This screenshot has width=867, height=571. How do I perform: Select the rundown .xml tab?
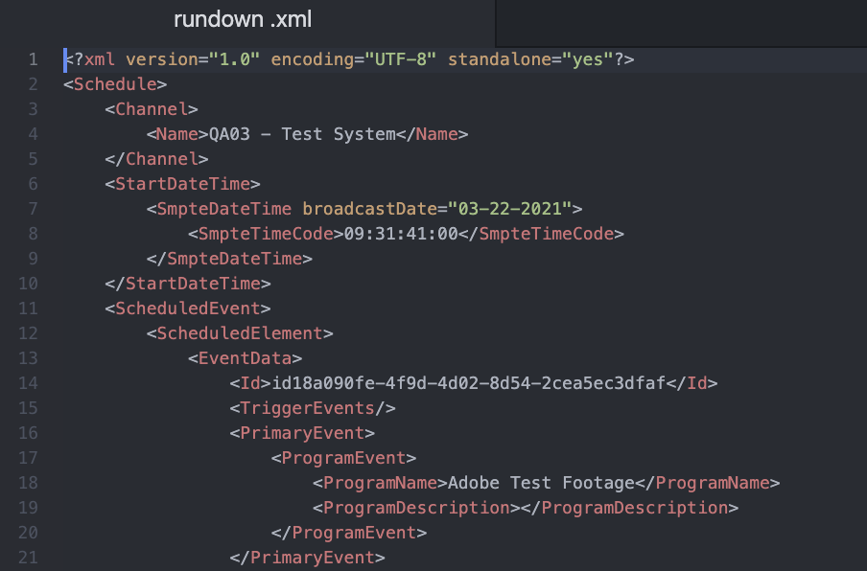pos(242,20)
